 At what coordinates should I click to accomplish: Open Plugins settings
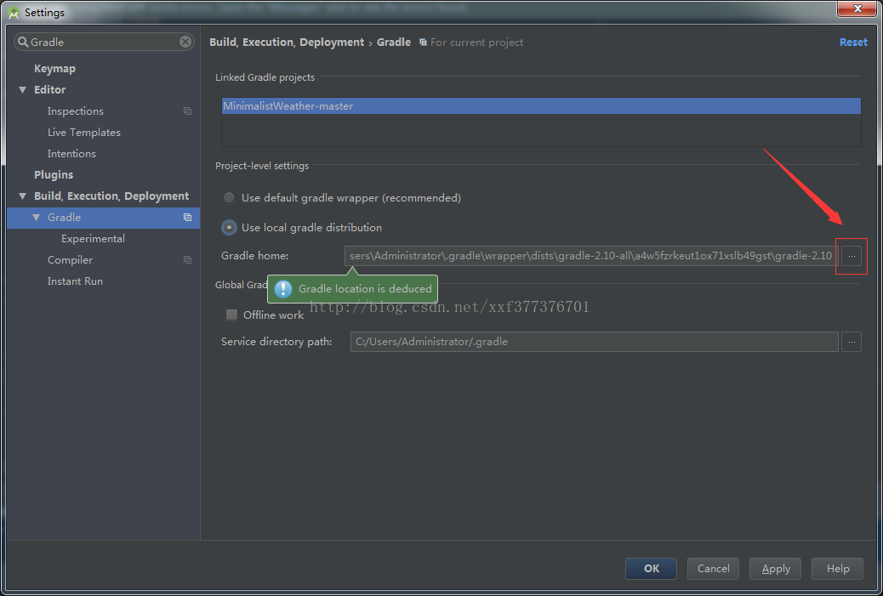pos(54,175)
